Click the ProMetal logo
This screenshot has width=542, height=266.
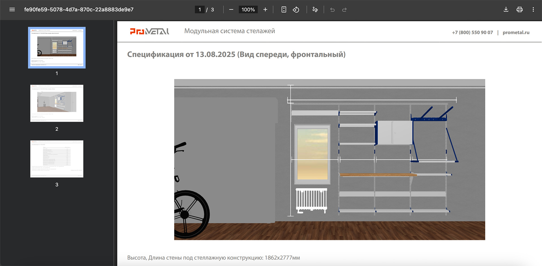(150, 31)
